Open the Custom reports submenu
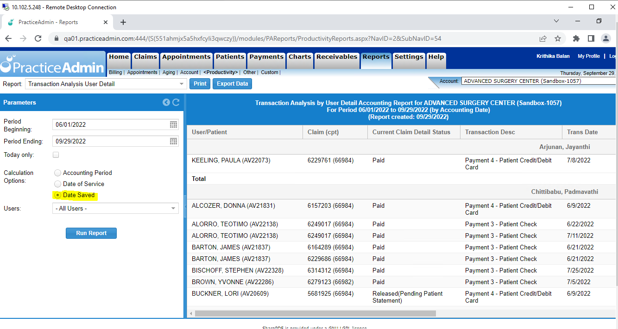 click(270, 72)
